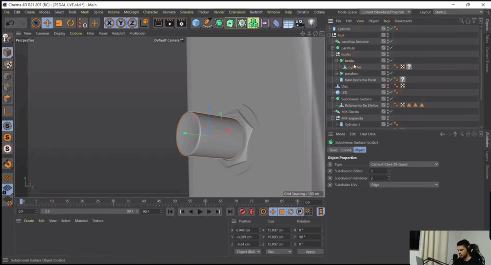491x265 pixels.
Task: Lock the X axis with the X toggle
Action: (x=109, y=23)
